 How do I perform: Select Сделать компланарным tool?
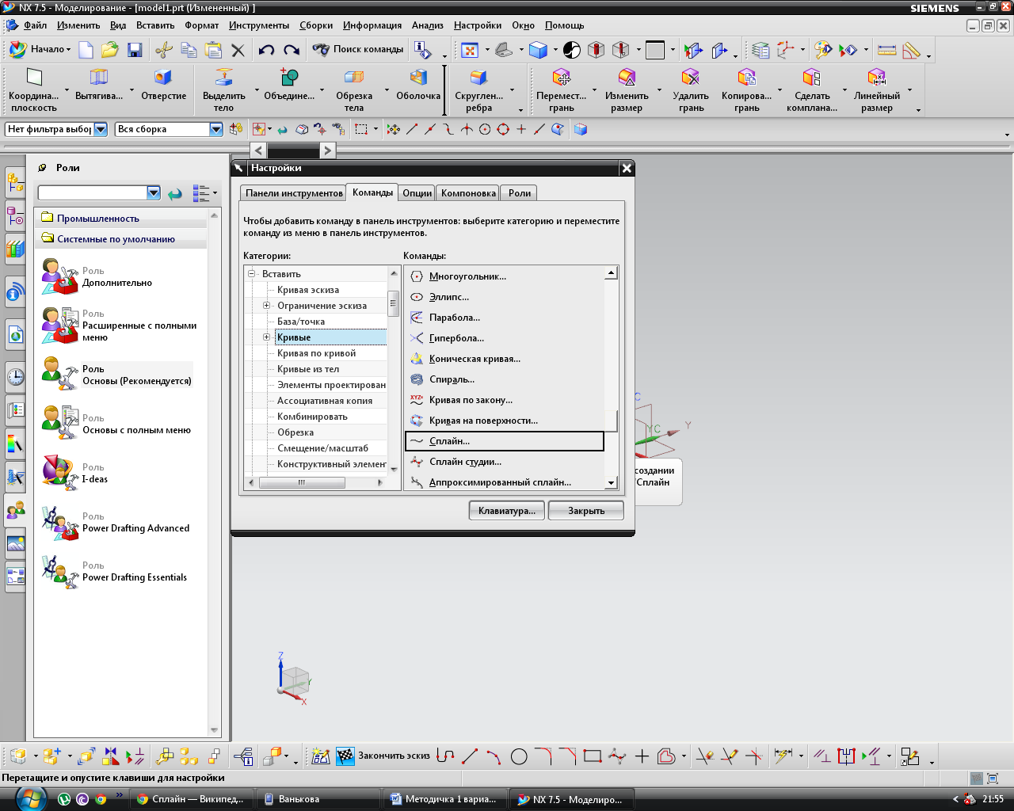coord(812,89)
